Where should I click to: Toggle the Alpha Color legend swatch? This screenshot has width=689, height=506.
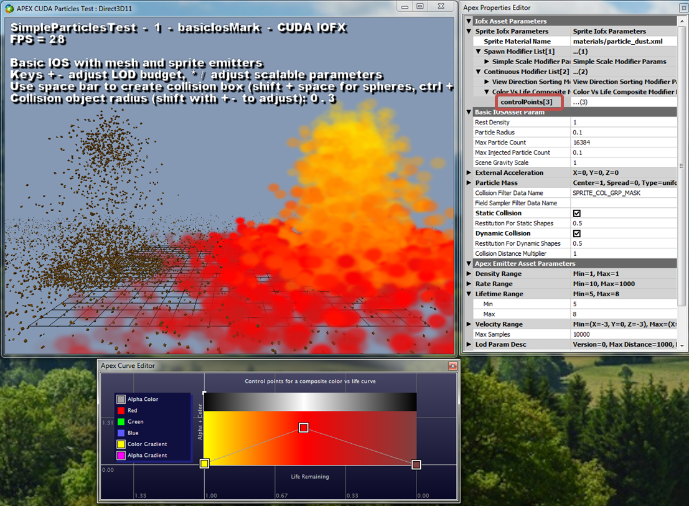click(x=121, y=400)
